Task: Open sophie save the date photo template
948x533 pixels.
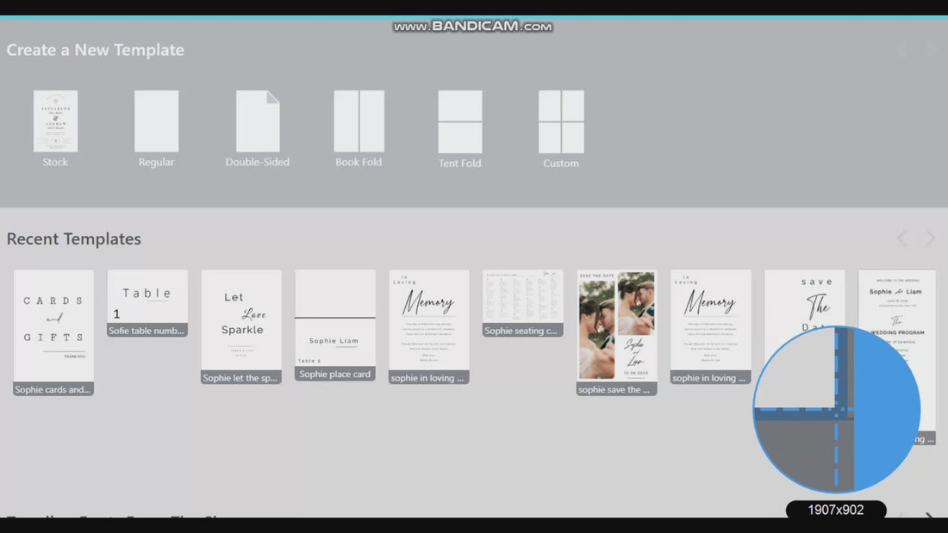Action: pos(617,332)
